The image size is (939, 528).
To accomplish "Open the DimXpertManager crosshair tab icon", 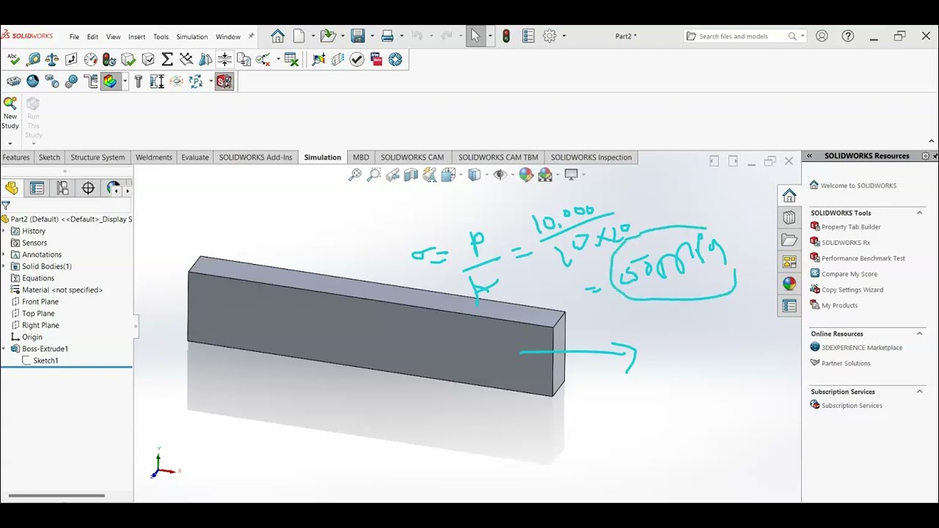I will point(88,188).
